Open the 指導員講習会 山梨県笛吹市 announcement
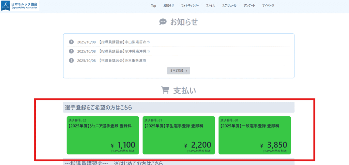The height and width of the screenshot is (165, 349). [124, 42]
